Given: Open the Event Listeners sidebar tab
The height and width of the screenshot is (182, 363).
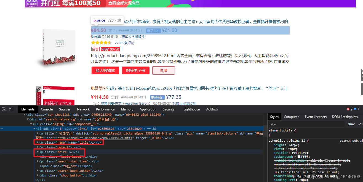Looking at the screenshot, I should (x=316, y=117).
